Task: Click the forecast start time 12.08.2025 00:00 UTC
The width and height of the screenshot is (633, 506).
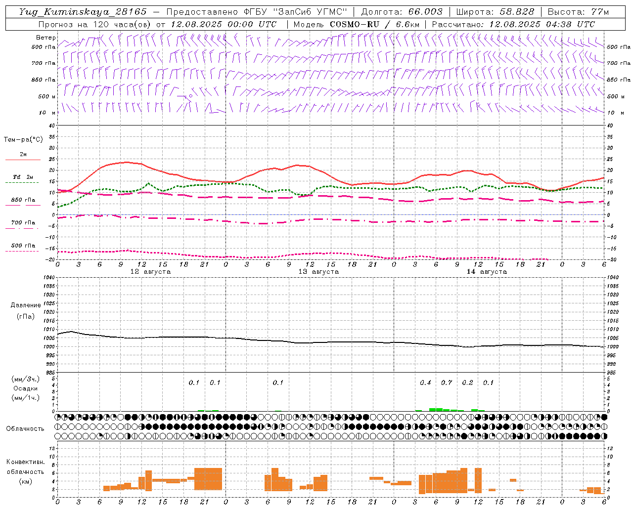Action: point(224,24)
